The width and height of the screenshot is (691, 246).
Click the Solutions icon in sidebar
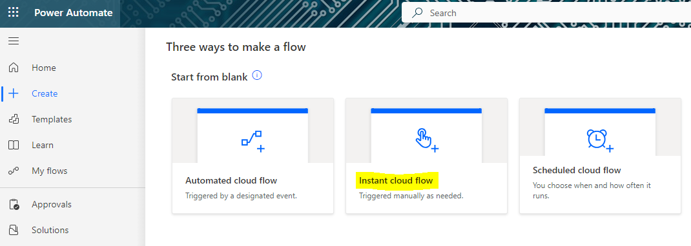[14, 230]
